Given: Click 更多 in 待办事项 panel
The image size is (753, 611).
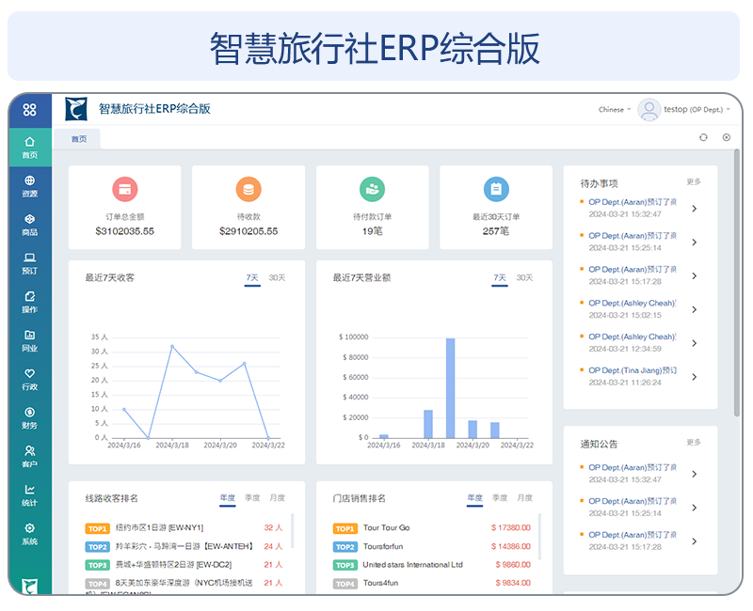Looking at the screenshot, I should point(694,181).
